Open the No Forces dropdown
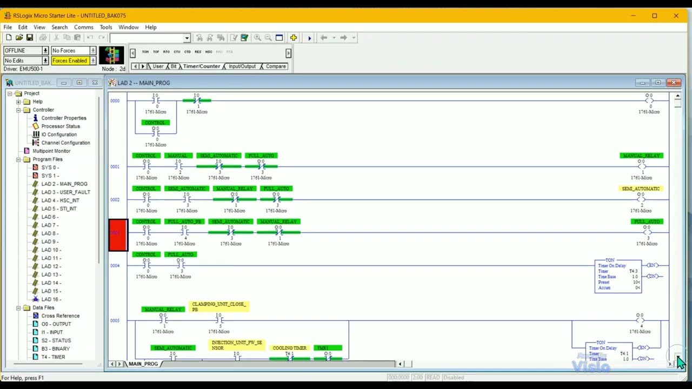692x389 pixels. (x=93, y=51)
